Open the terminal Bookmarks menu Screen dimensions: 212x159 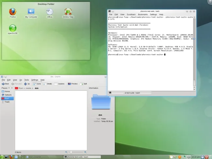pyautogui.click(x=143, y=14)
